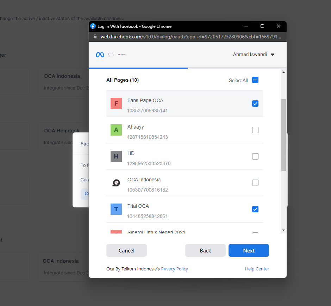Check the OCA Indonesia page checkbox
The height and width of the screenshot is (306, 331).
[255, 182]
